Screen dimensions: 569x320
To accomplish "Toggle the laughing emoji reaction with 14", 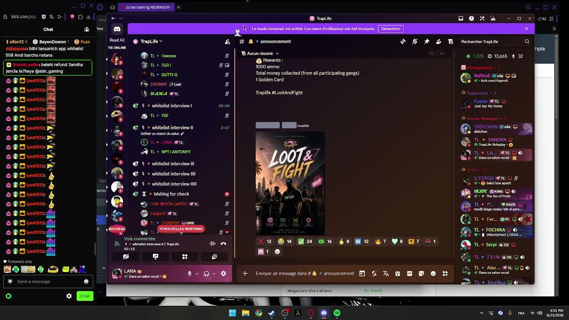I will click(284, 241).
